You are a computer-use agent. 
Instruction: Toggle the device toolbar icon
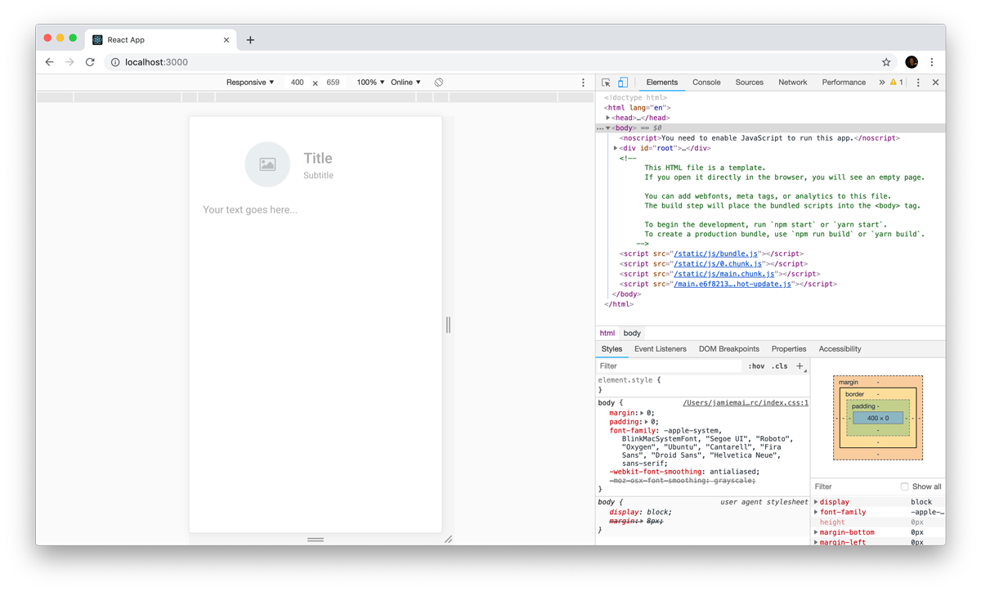623,83
